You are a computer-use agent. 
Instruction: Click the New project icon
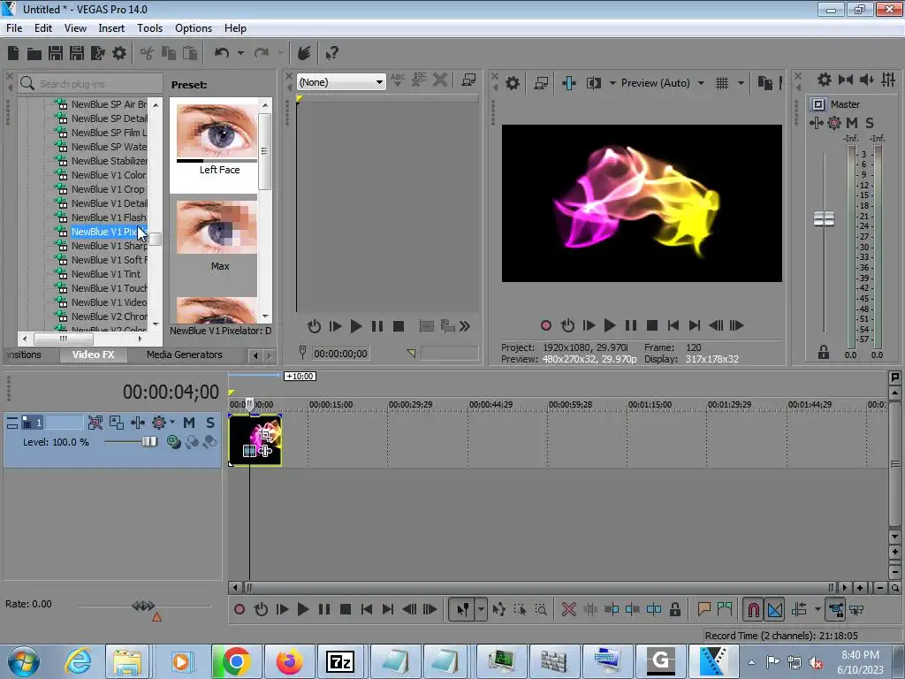coord(13,53)
